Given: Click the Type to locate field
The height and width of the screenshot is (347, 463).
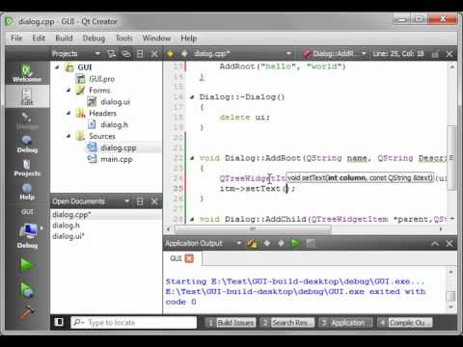Looking at the screenshot, I should coord(133,322).
